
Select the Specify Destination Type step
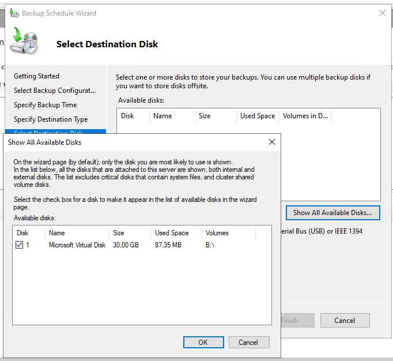pos(51,119)
